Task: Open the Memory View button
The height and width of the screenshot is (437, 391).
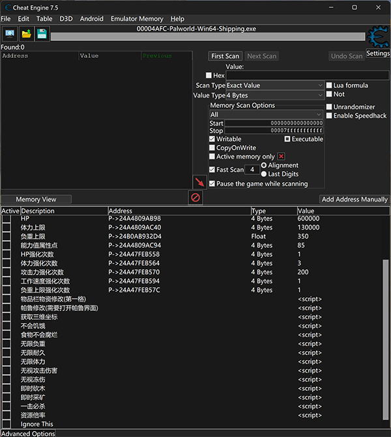Action: coord(36,199)
